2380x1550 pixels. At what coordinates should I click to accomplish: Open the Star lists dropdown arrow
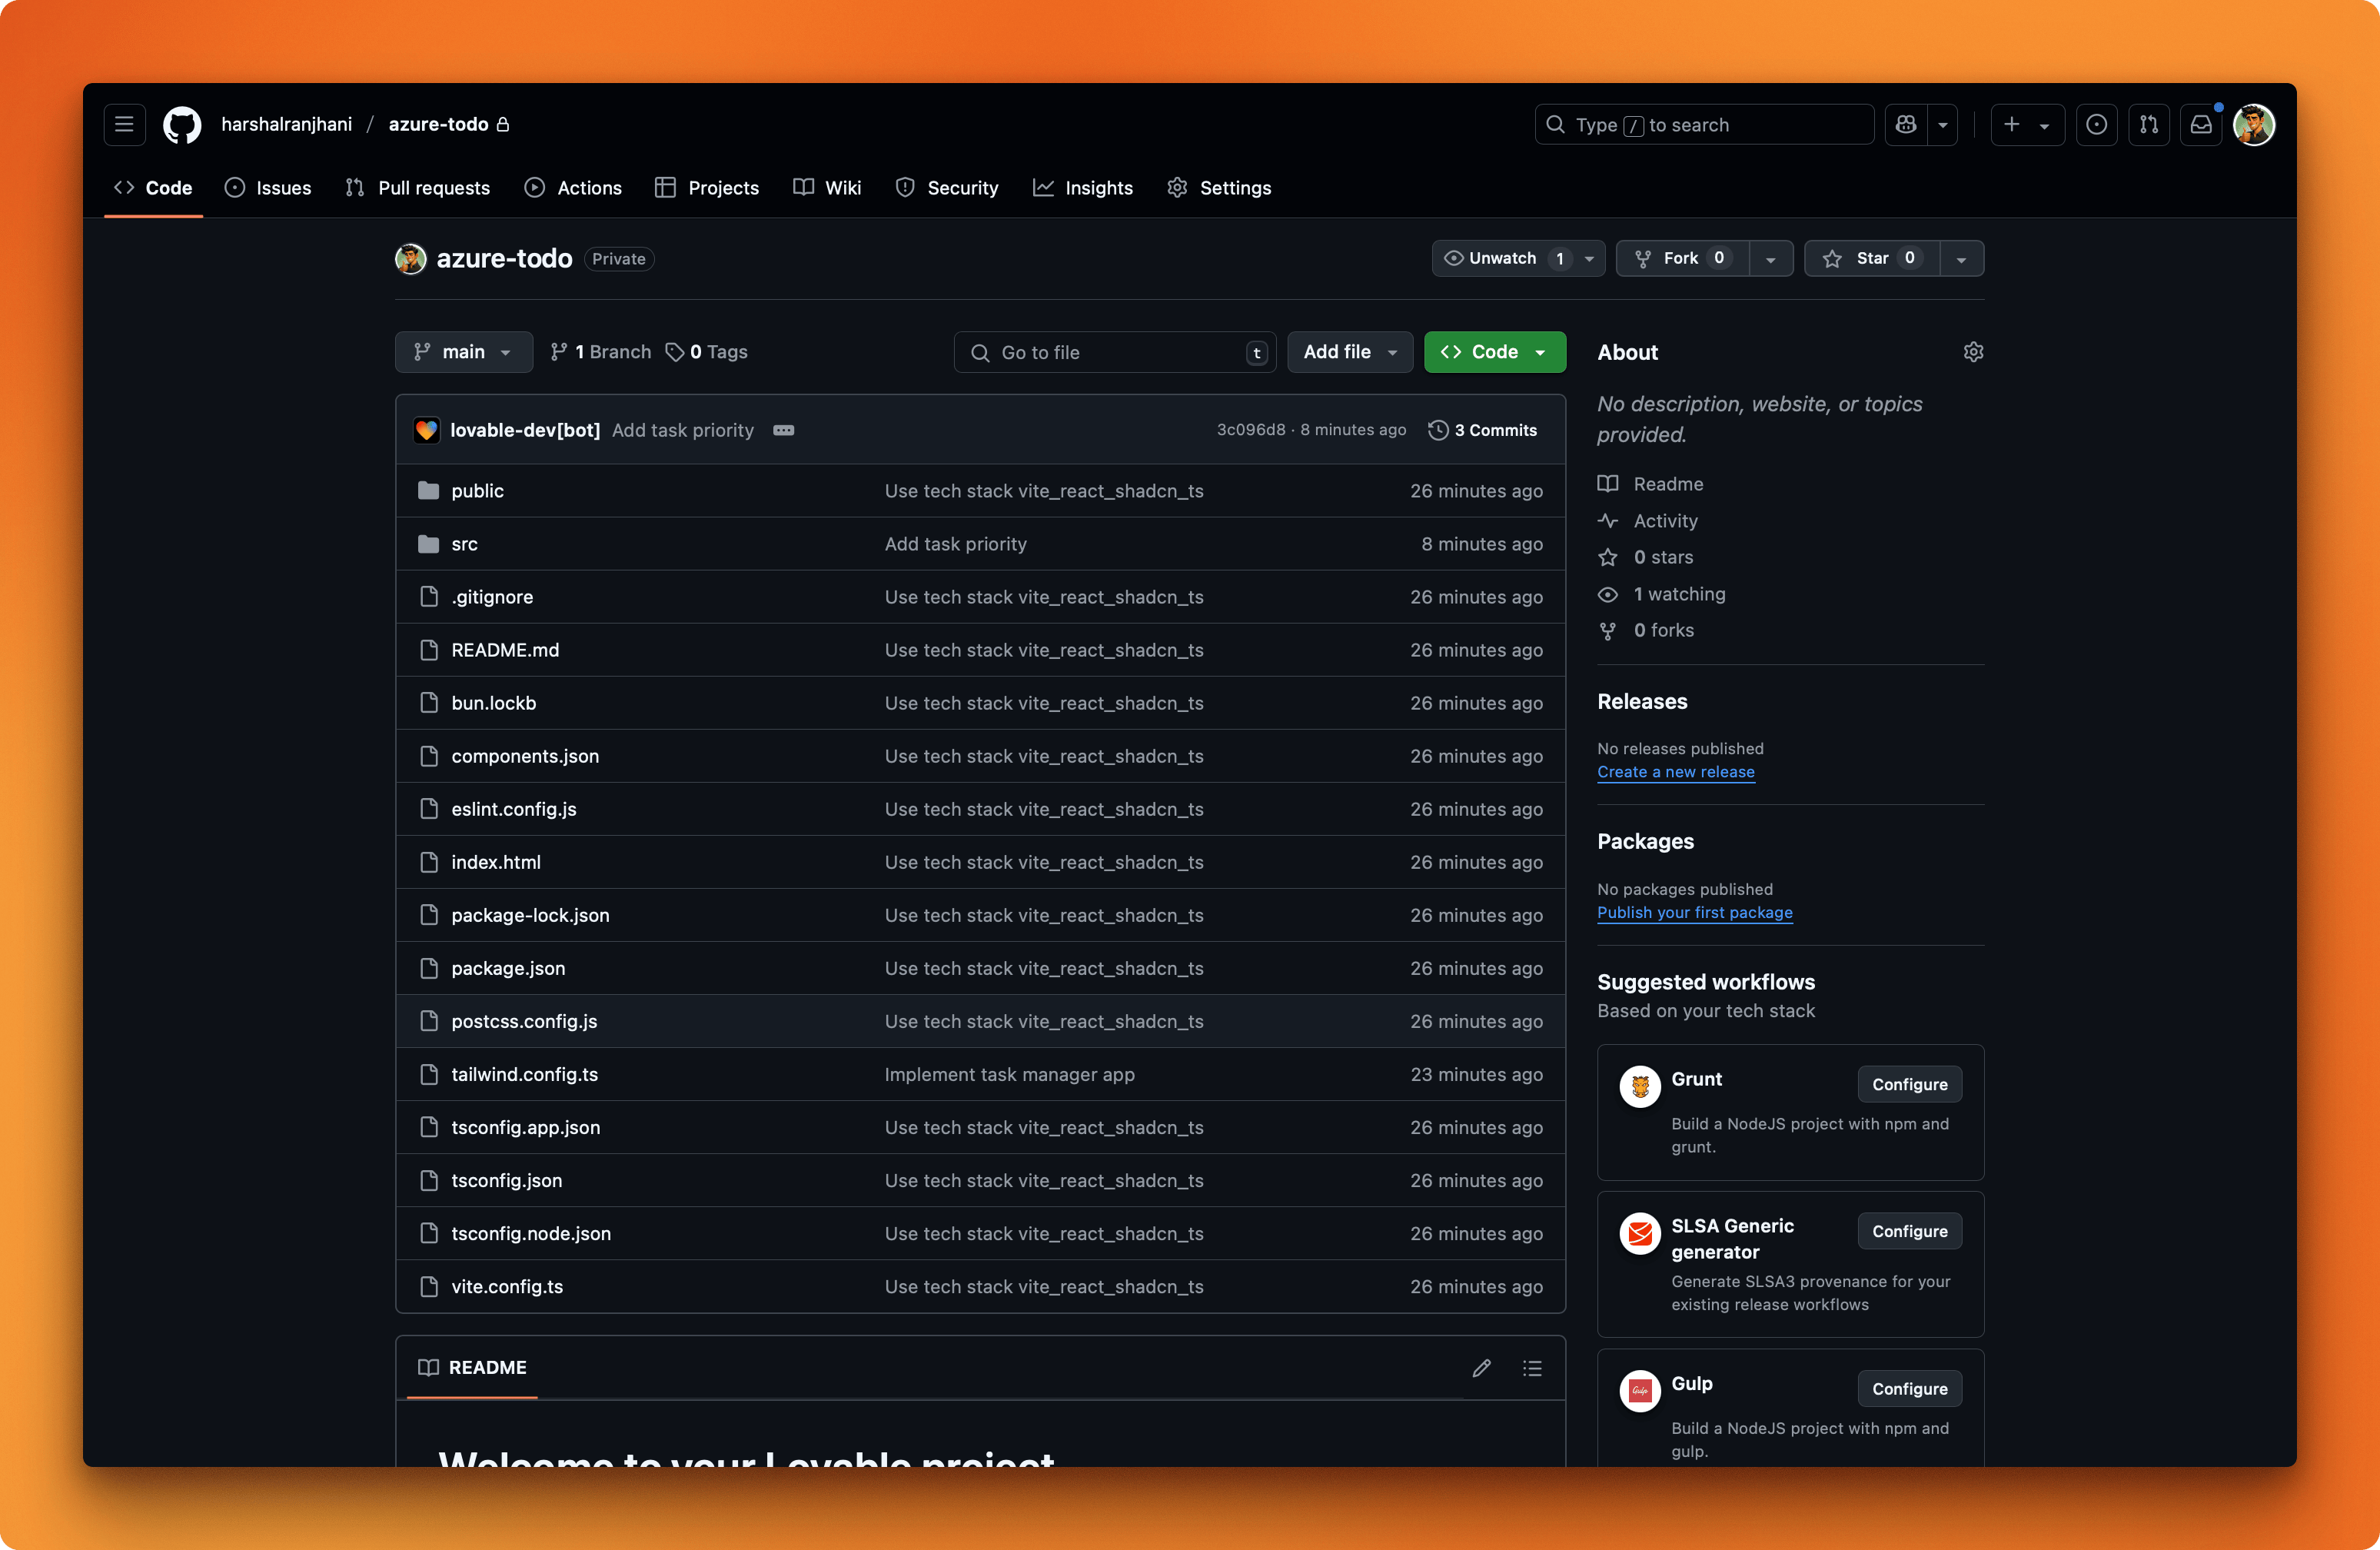click(x=1962, y=259)
